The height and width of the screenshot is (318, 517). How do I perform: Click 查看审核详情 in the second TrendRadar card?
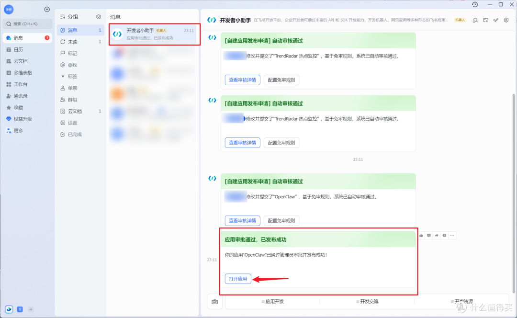pyautogui.click(x=242, y=143)
